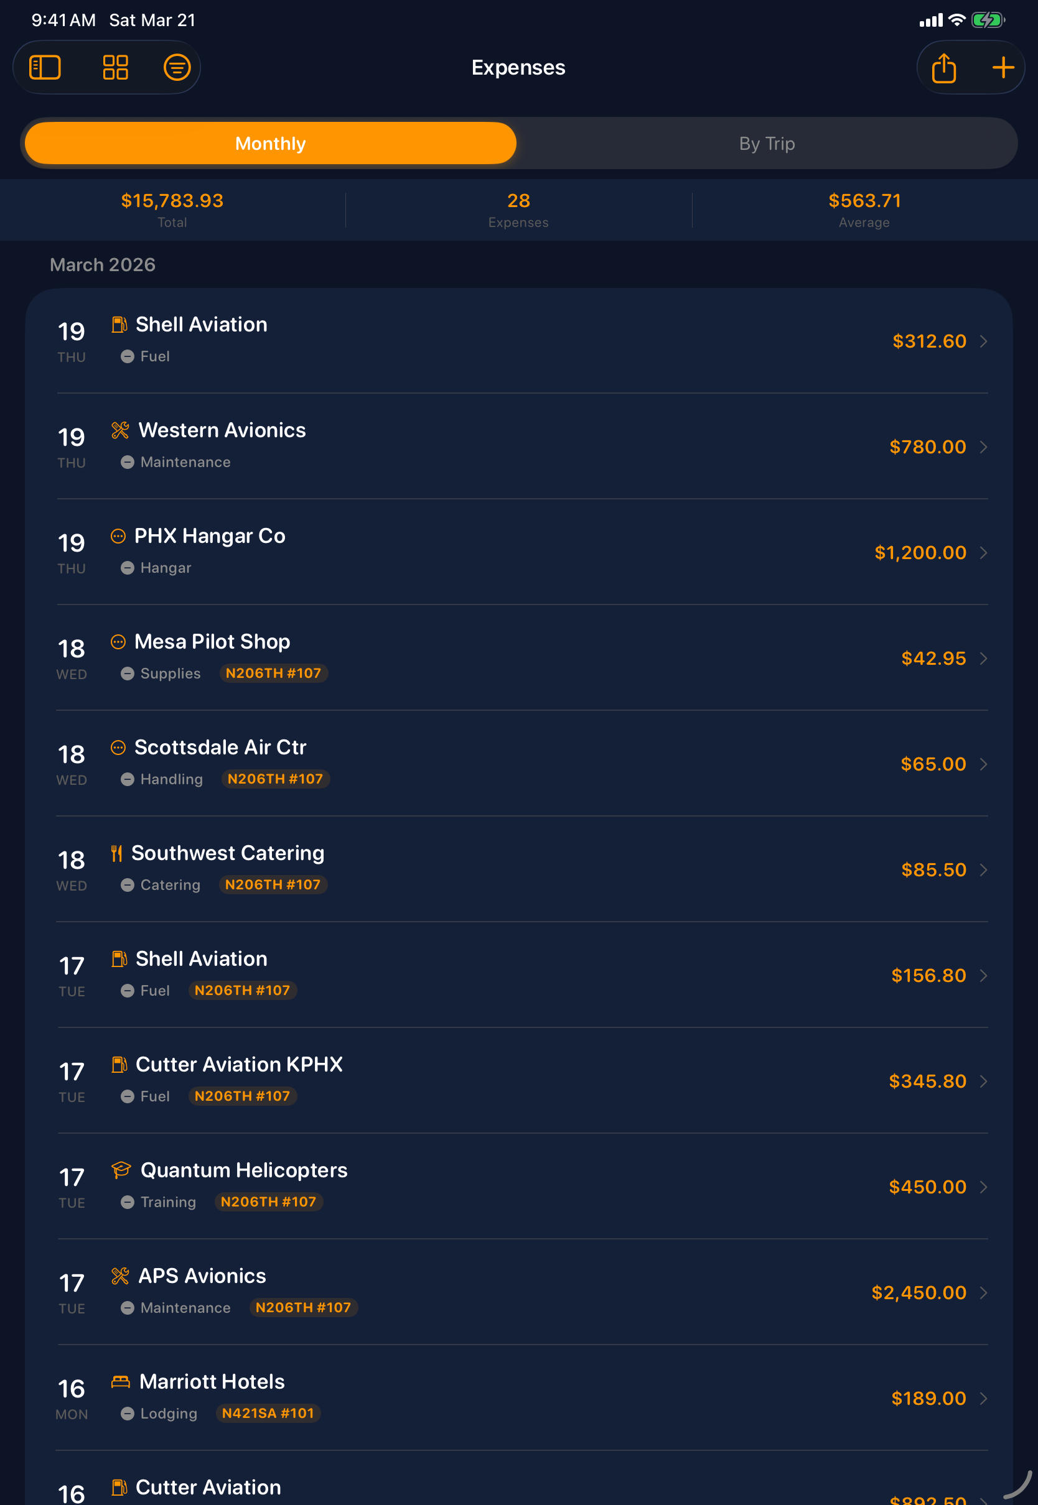The height and width of the screenshot is (1505, 1038).
Task: Expand the PHX Hangar Co expense chevron
Action: [983, 553]
